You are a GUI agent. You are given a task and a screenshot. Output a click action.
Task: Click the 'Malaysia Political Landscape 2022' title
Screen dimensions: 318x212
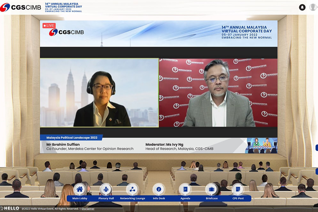coord(72,138)
